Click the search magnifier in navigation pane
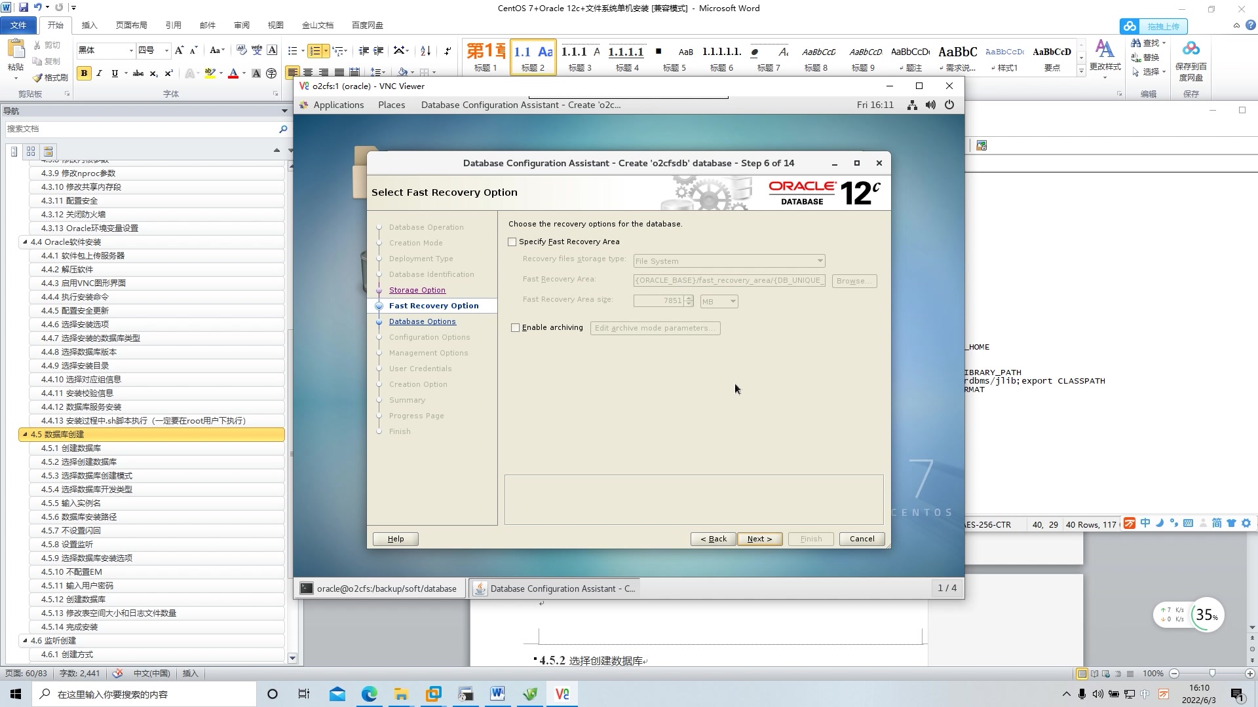Viewport: 1258px width, 707px height. tap(283, 129)
